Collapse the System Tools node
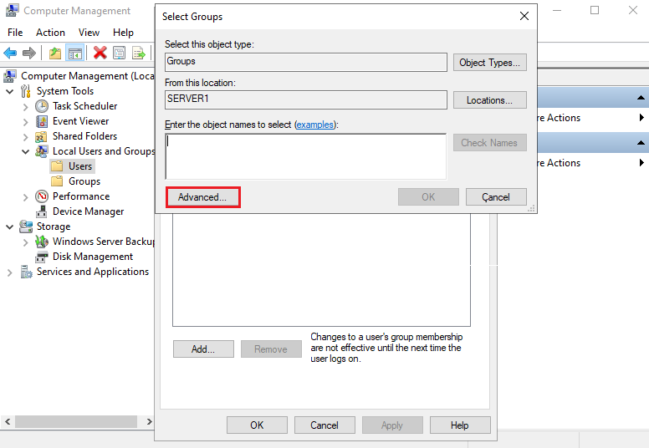Screen dimensions: 649x448 point(9,91)
